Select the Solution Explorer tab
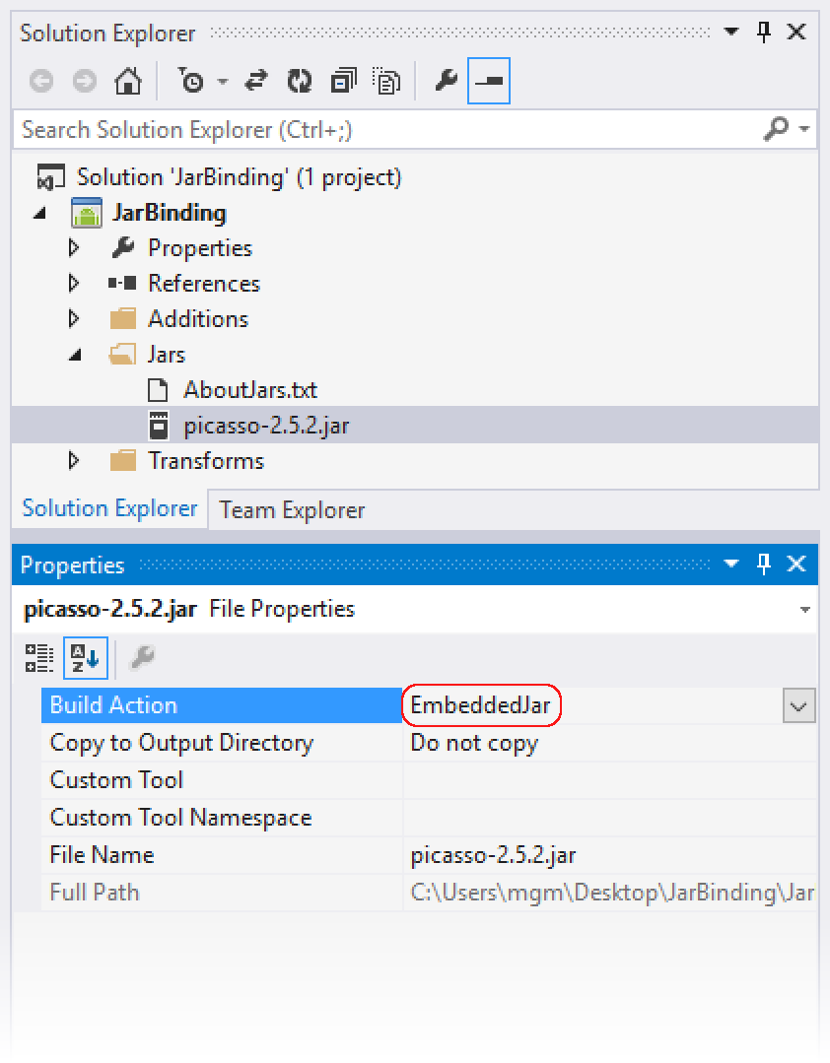 tap(108, 508)
